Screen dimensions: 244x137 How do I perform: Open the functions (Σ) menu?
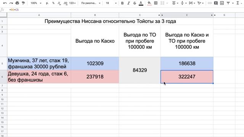pos(239,3)
